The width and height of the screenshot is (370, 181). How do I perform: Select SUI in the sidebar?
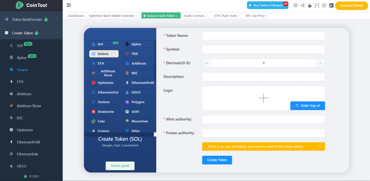pos(31,45)
